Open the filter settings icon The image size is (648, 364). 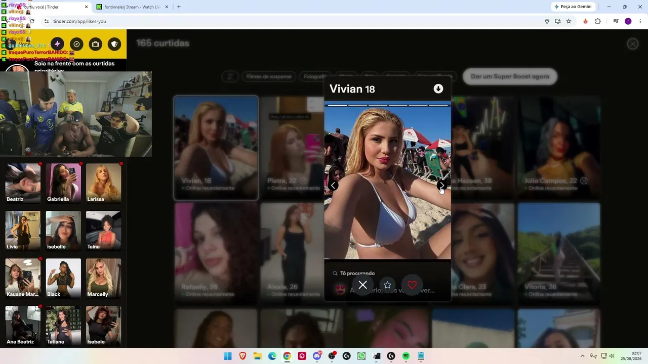[230, 76]
